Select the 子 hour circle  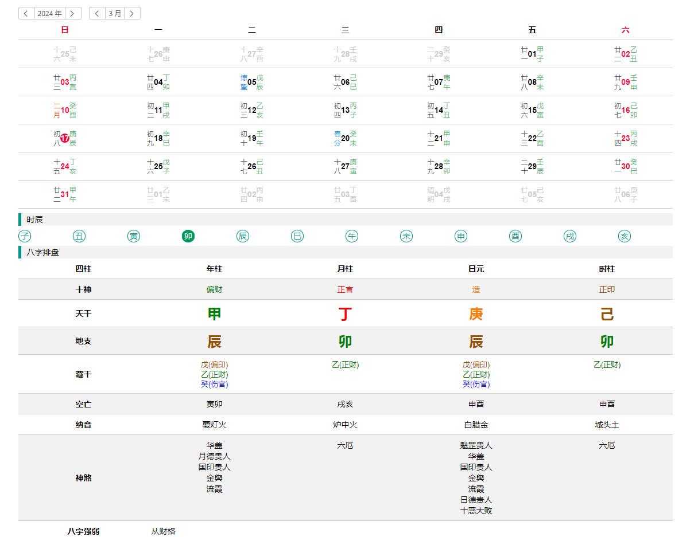coord(25,236)
